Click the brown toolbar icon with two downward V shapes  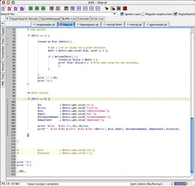coord(58,8)
